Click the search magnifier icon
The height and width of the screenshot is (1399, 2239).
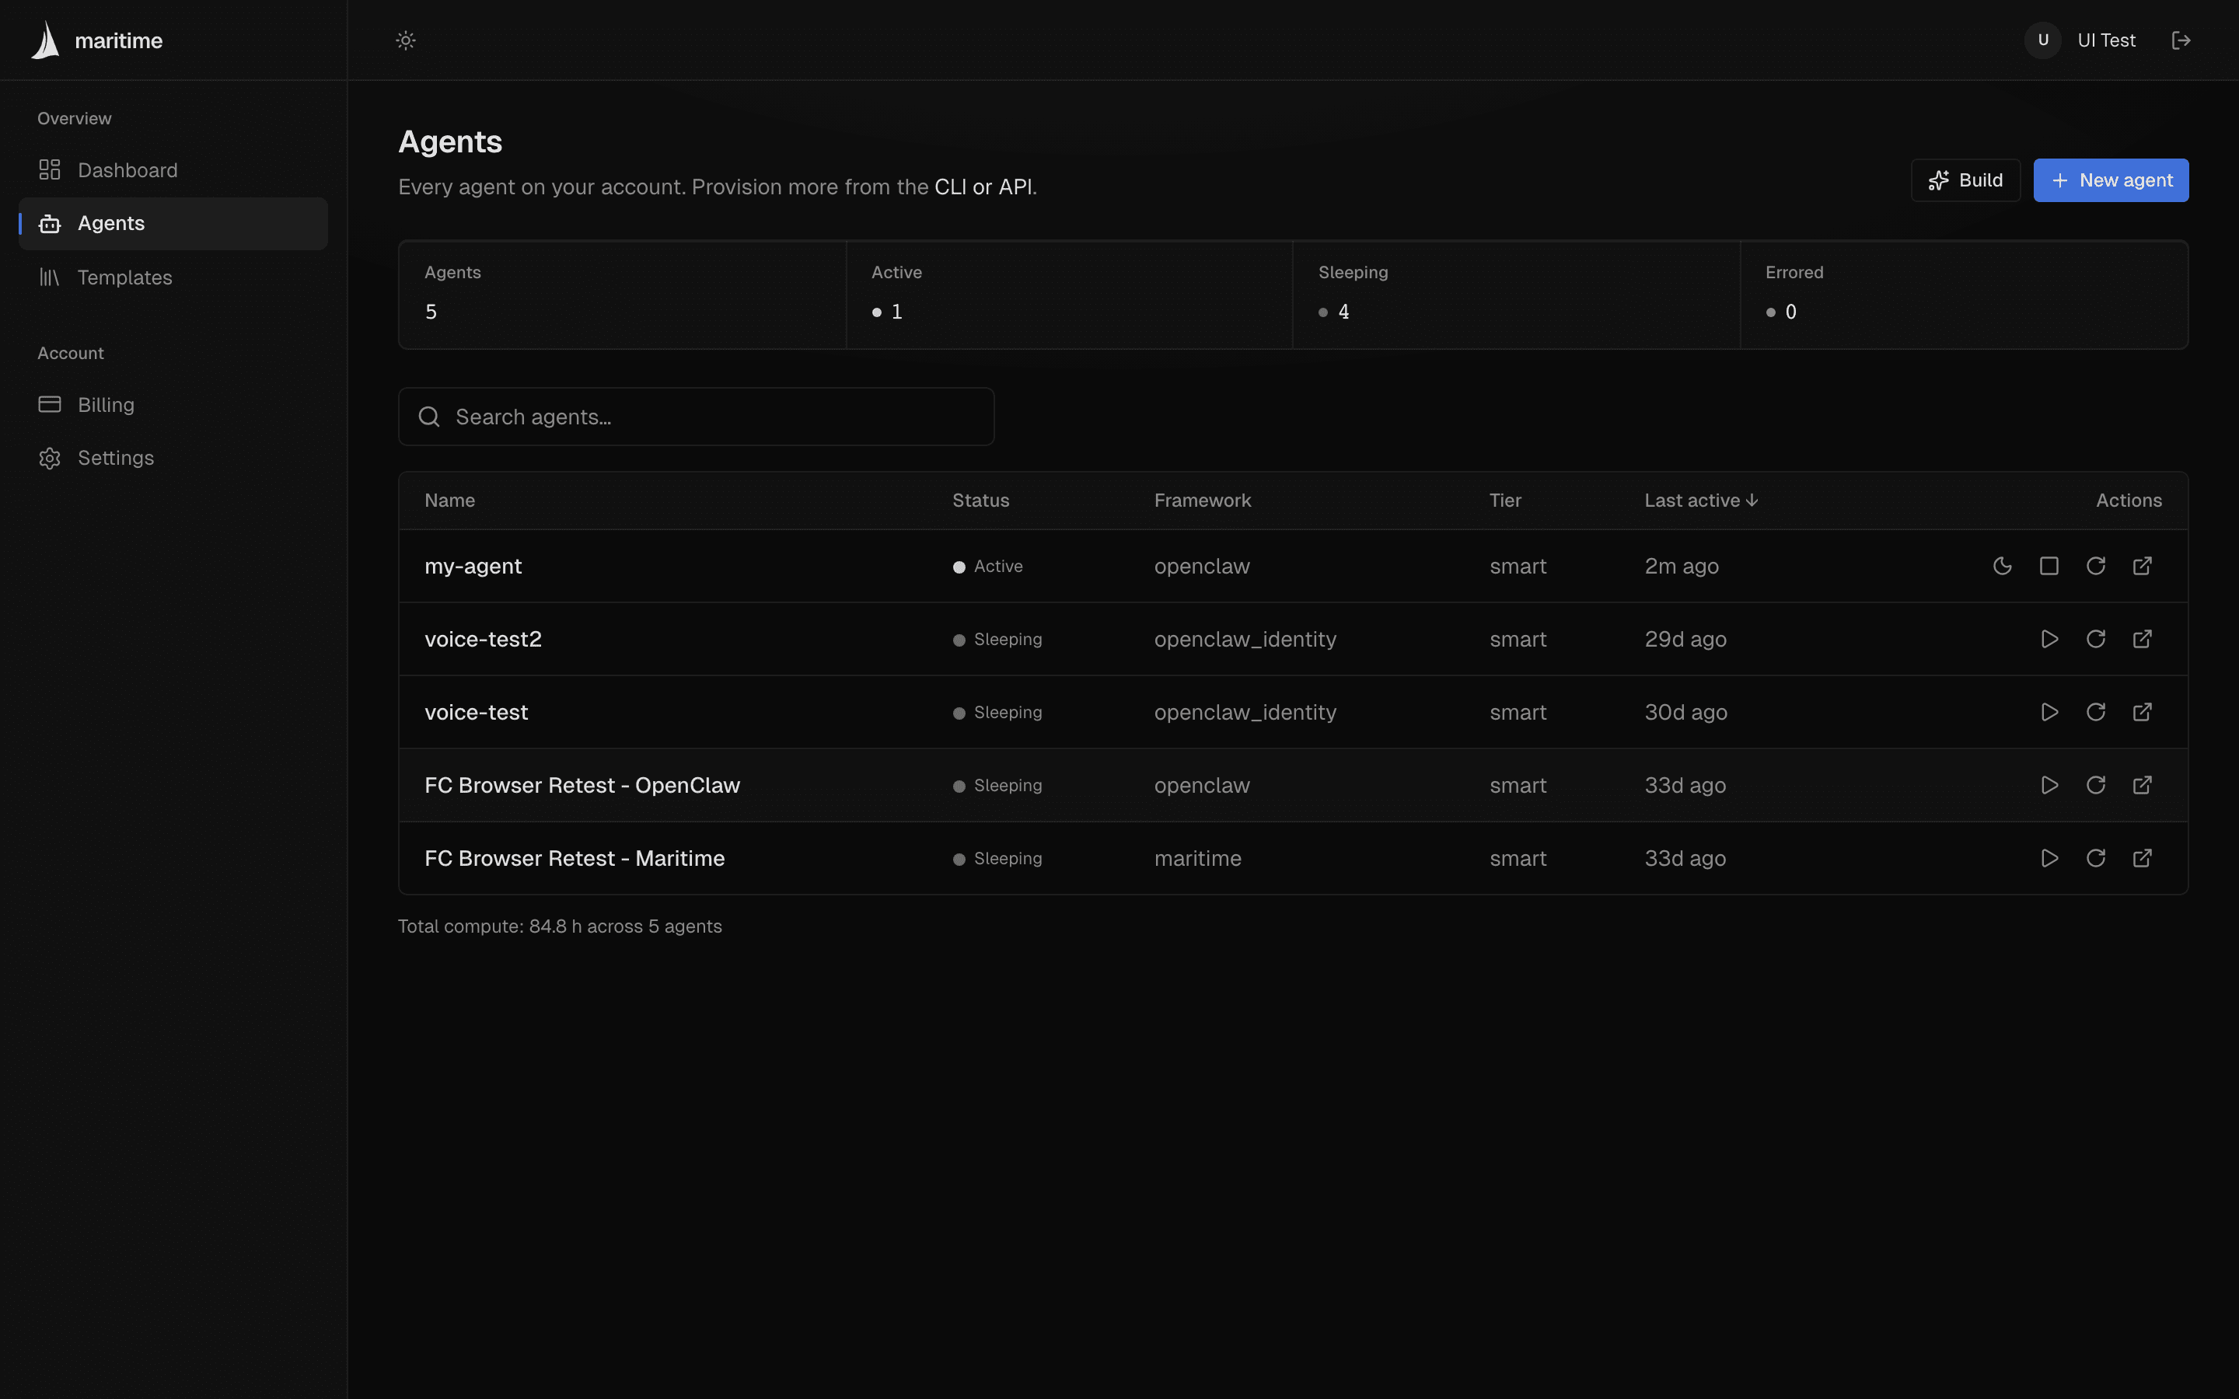coord(428,417)
